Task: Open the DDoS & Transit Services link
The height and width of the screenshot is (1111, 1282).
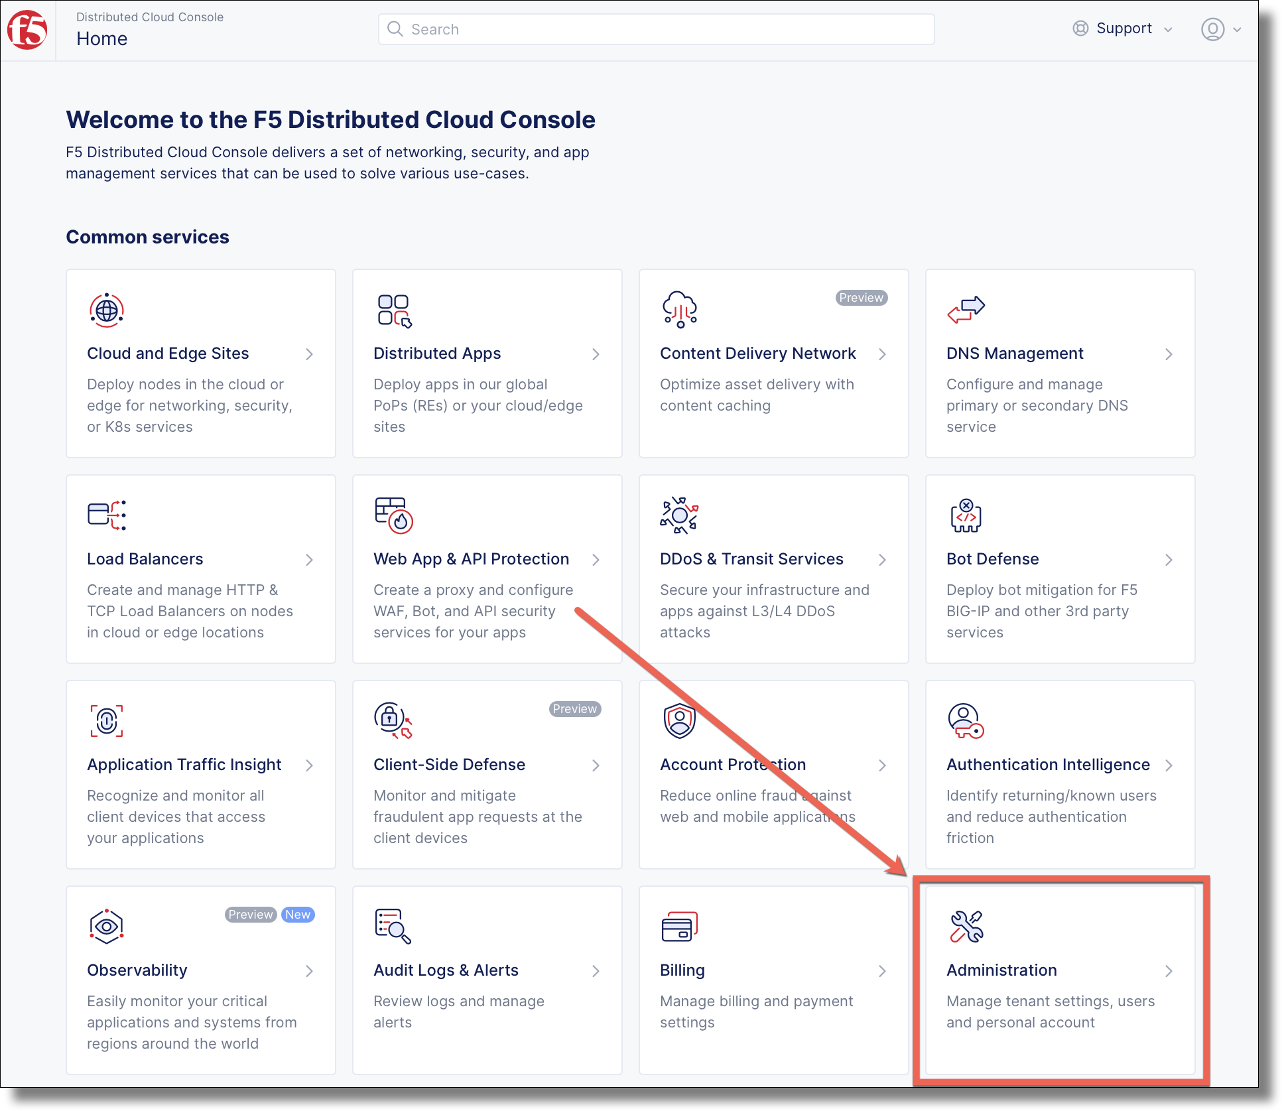Action: tap(774, 569)
